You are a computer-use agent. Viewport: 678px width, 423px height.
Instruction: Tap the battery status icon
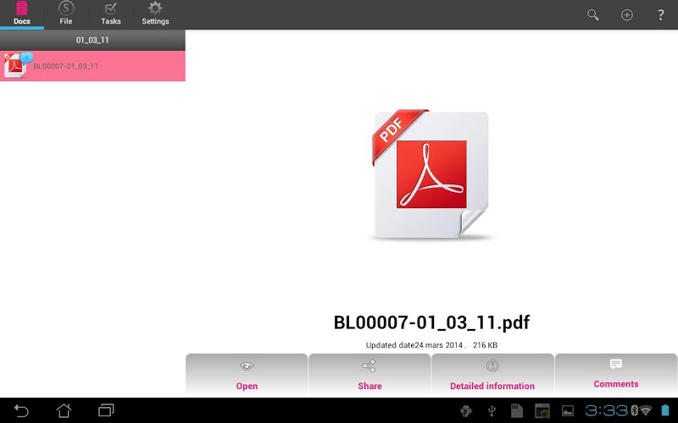665,410
